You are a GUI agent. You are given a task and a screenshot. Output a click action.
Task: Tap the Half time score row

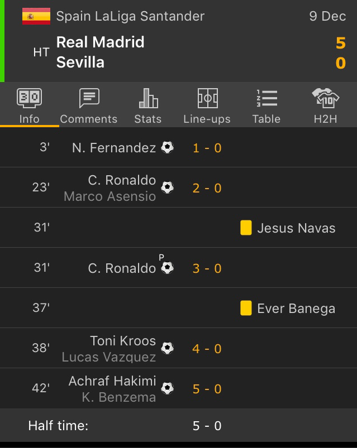[x=178, y=426]
